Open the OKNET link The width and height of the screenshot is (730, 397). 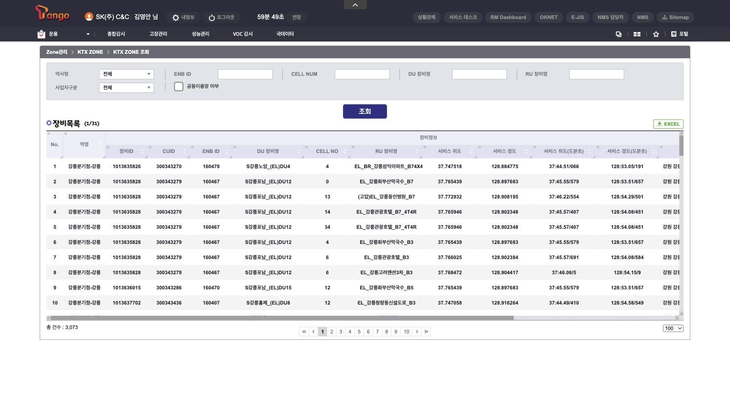(x=548, y=17)
